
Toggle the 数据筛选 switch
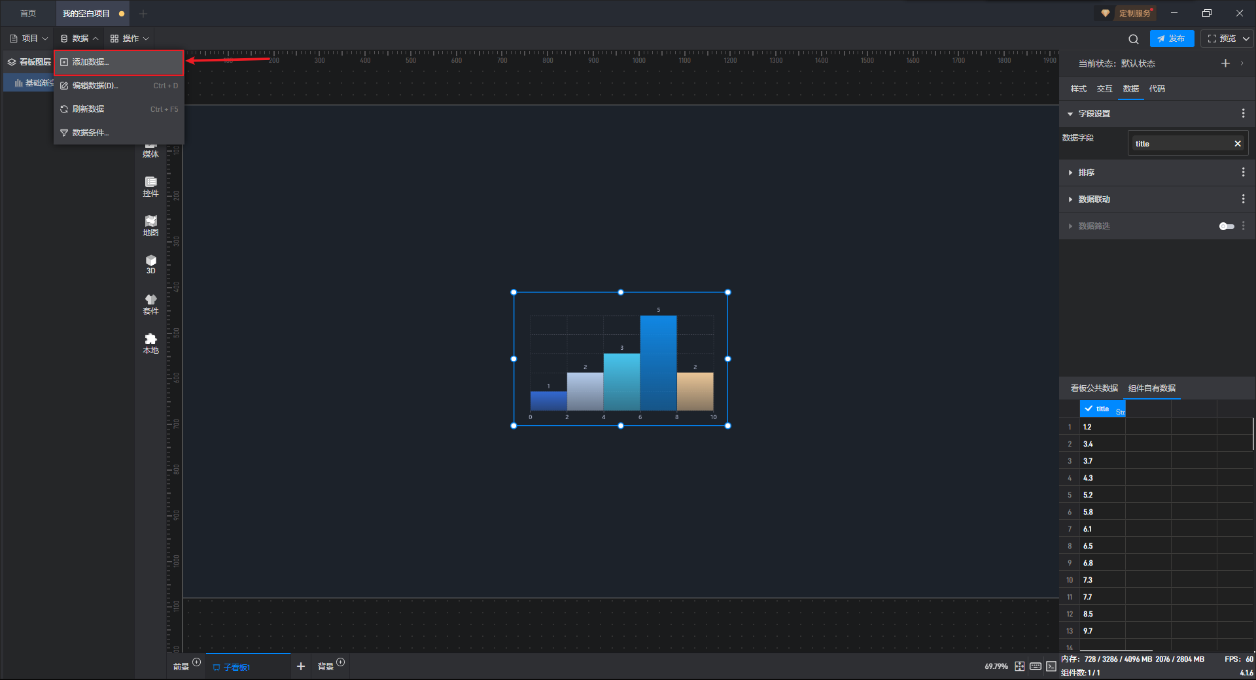coord(1227,226)
